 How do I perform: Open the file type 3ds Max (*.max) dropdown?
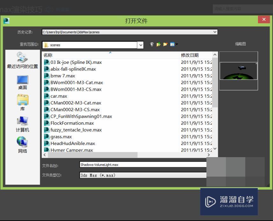tap(143, 175)
